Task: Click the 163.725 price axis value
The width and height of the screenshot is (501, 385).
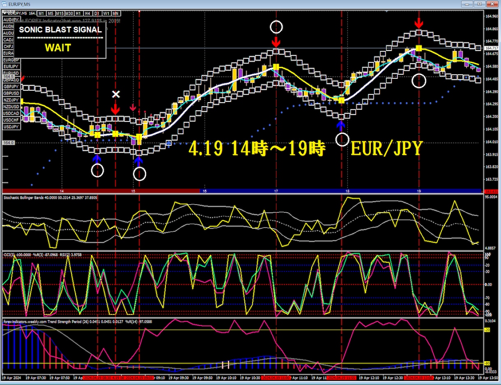Action: [x=492, y=180]
